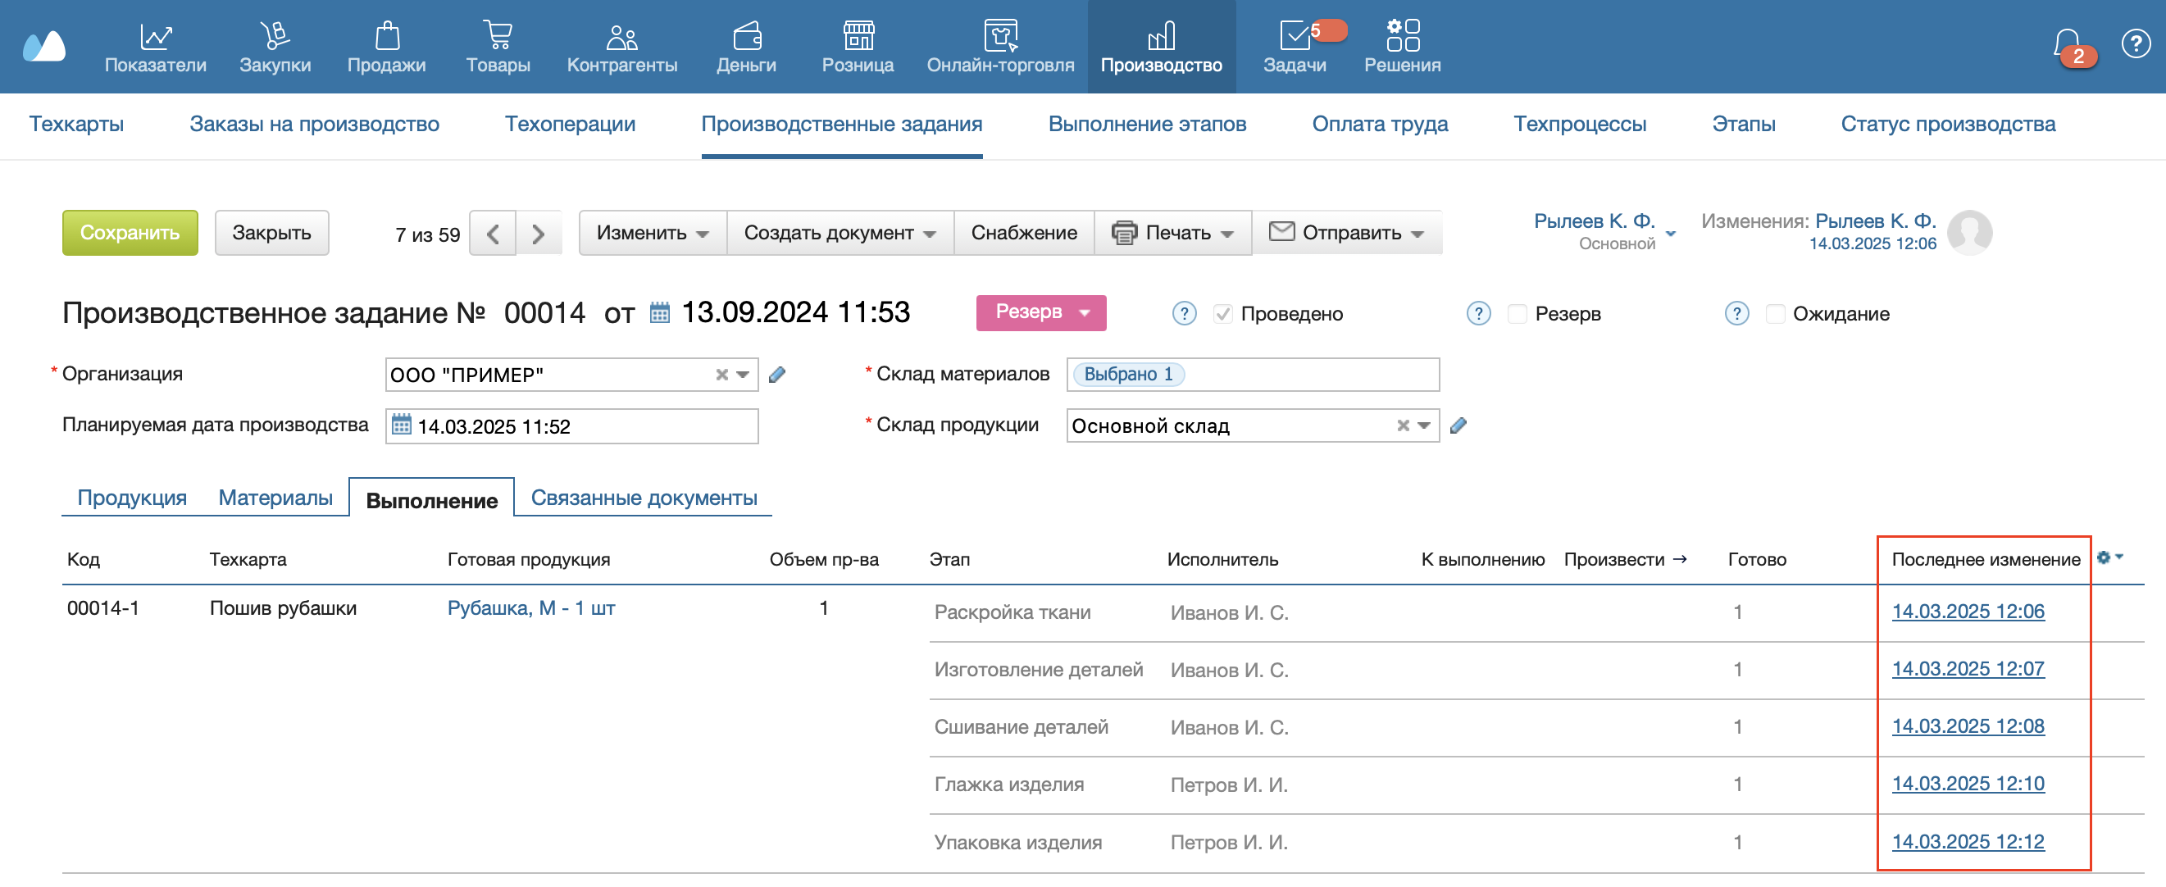Click the Раскройка ткани stage cell
Screen dimensions: 2166x887
pyautogui.click(x=1012, y=612)
